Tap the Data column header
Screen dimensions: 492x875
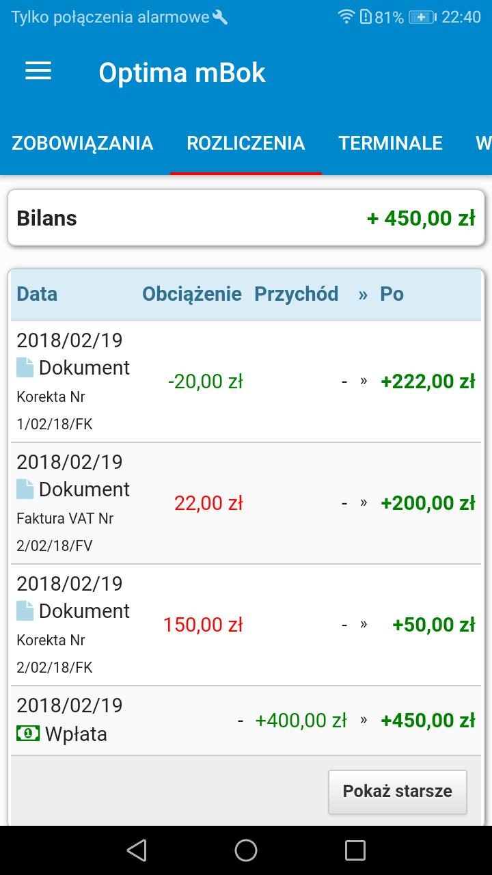coord(37,294)
